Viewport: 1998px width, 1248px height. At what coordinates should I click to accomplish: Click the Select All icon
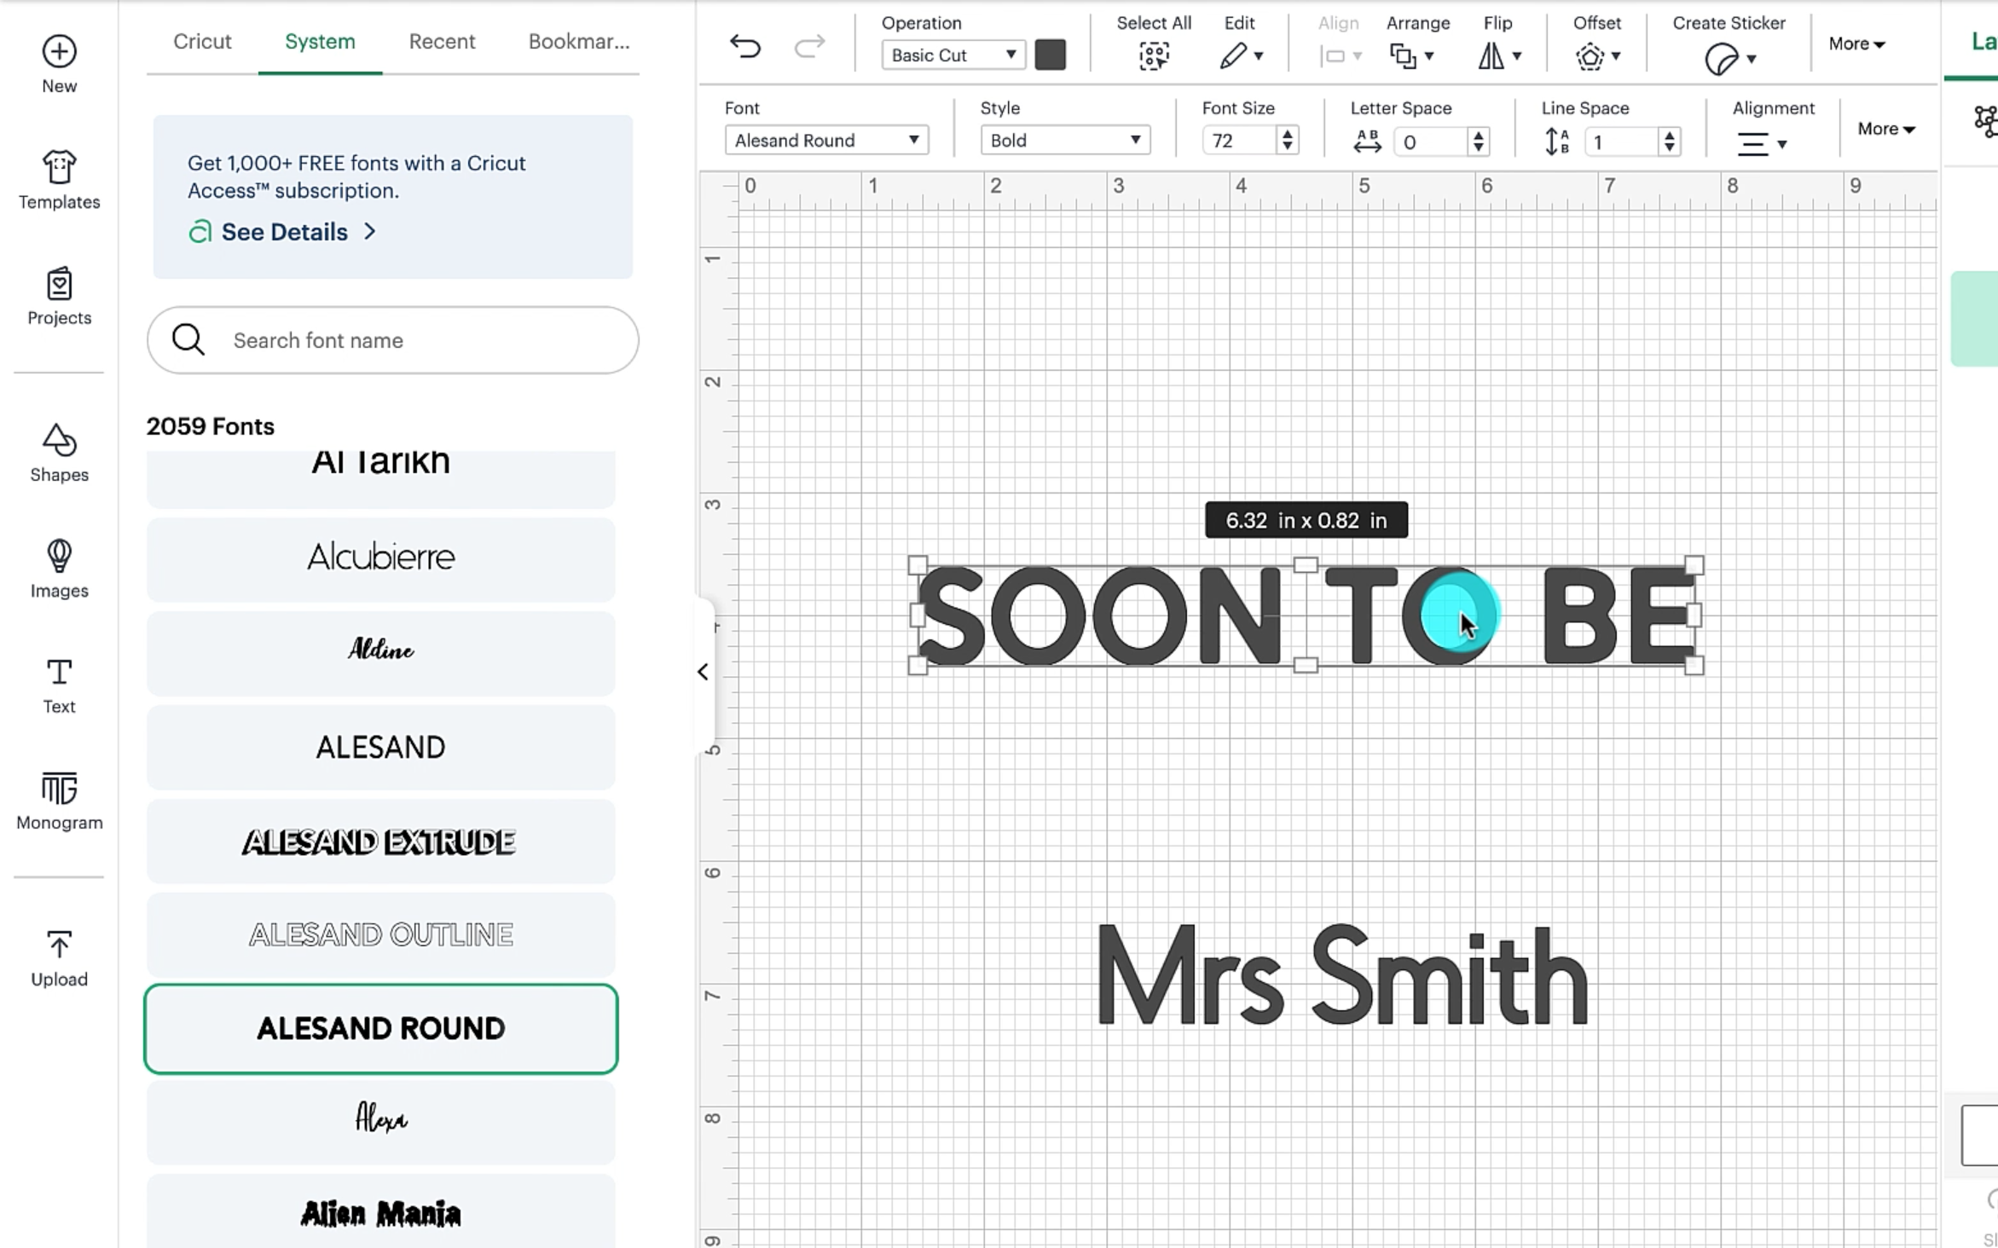click(x=1153, y=56)
